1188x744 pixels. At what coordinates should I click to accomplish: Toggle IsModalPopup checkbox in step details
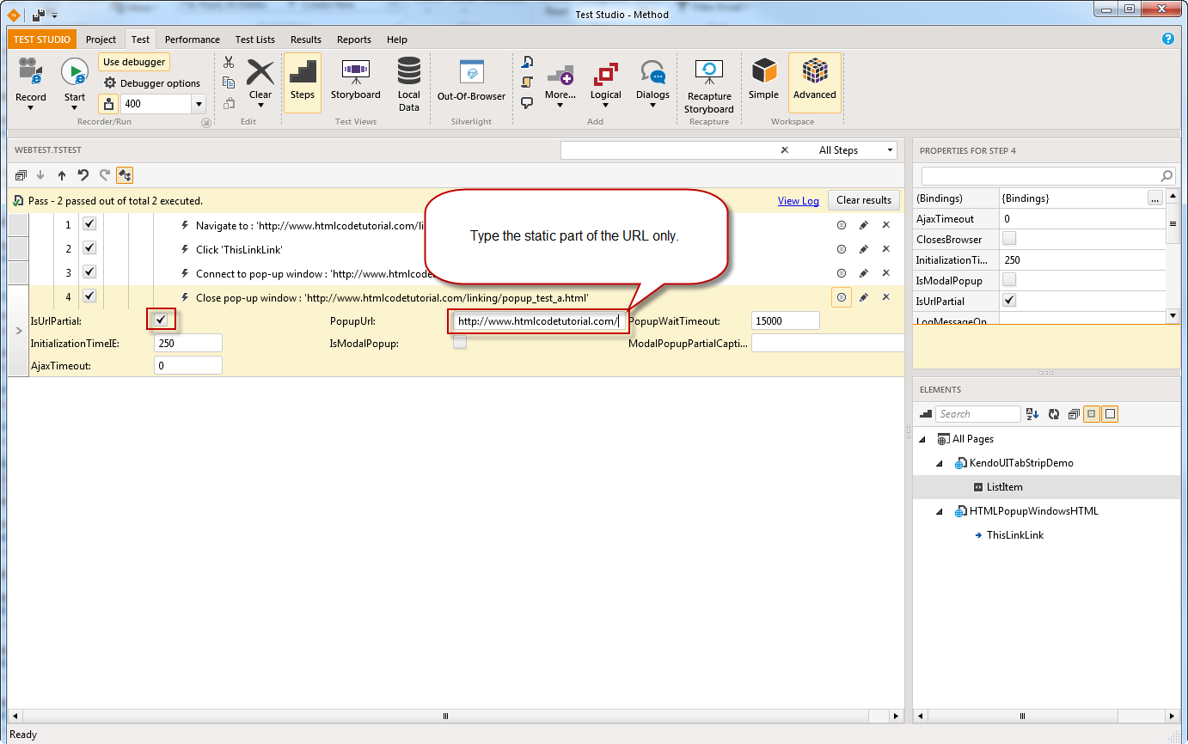(x=460, y=343)
